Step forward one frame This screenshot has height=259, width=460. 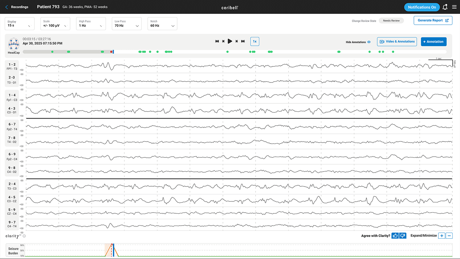pos(237,41)
